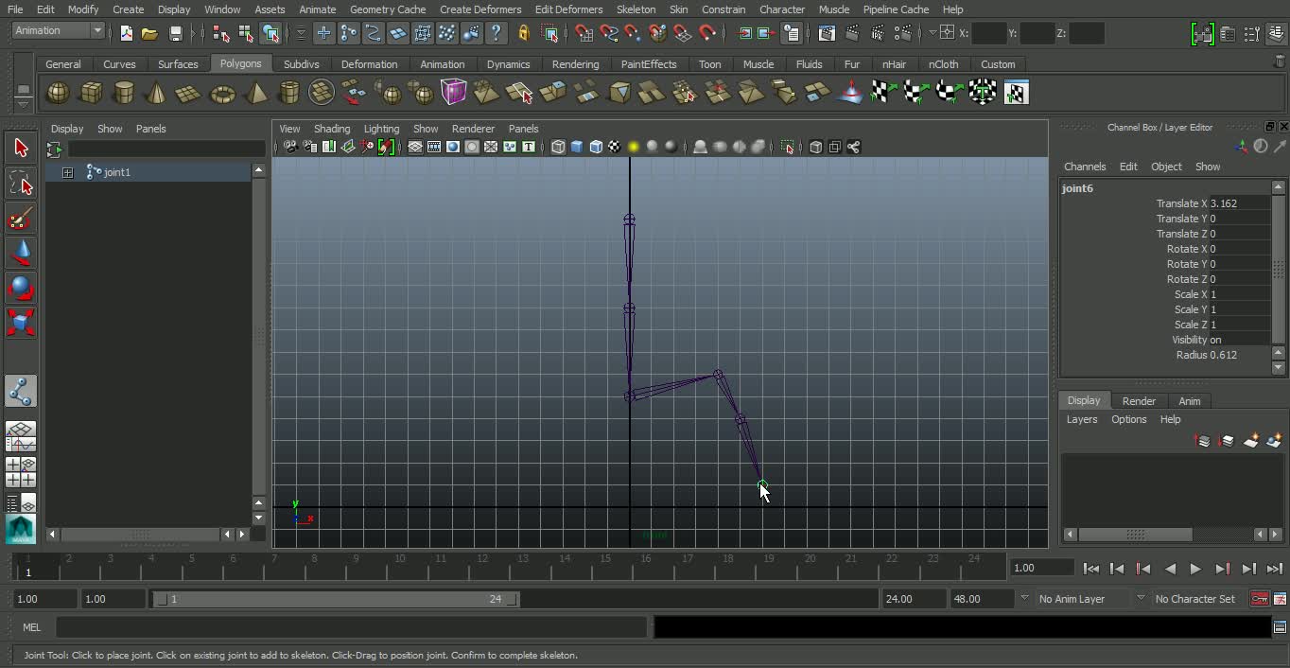Click the MEL command line input
The height and width of the screenshot is (668, 1290).
tap(352, 627)
